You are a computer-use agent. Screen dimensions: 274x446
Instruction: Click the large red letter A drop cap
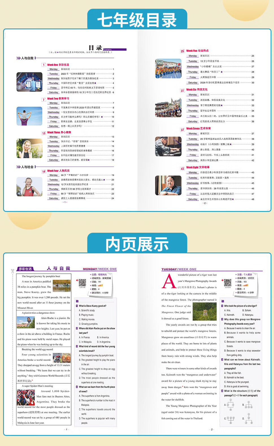point(169,281)
